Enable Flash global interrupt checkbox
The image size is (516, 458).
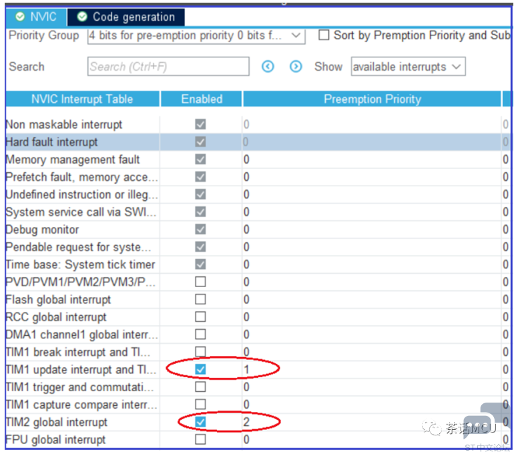[200, 299]
